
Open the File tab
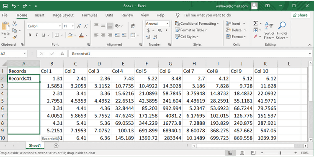pyautogui.click(x=5, y=15)
